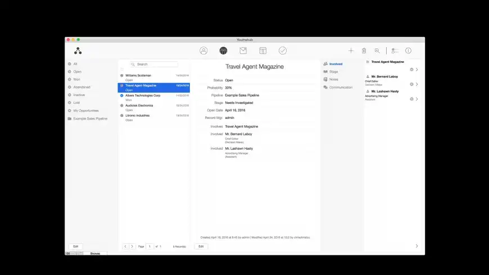This screenshot has height=275, width=489.
Task: Expand the Mr. Lashawn Hasty card chevron
Action: [x=416, y=99]
